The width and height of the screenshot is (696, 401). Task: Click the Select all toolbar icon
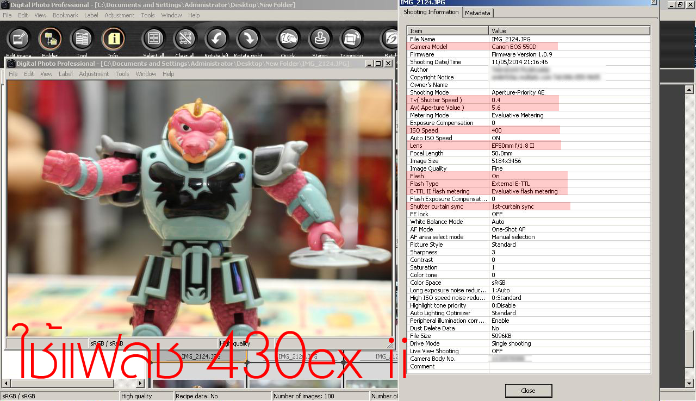(x=153, y=39)
